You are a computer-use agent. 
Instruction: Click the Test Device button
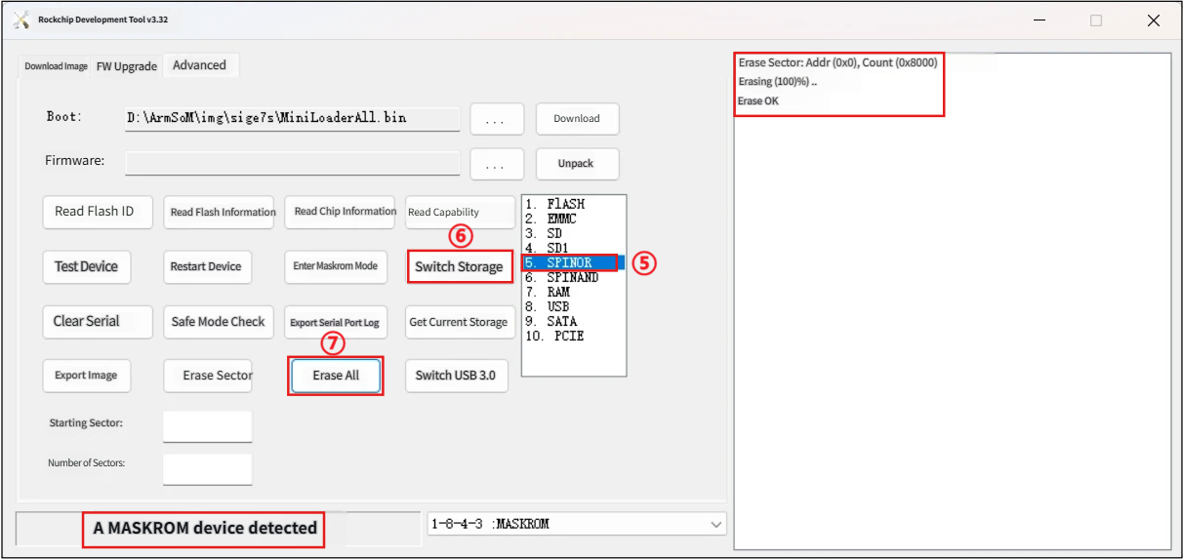(x=87, y=266)
